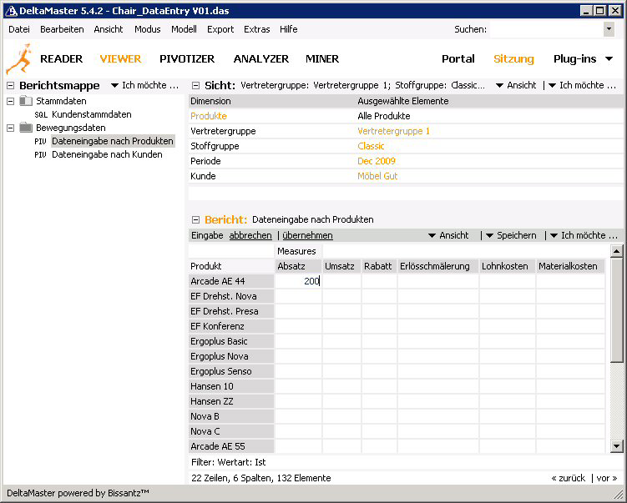Open the Extras menu
627x503 pixels.
(256, 29)
